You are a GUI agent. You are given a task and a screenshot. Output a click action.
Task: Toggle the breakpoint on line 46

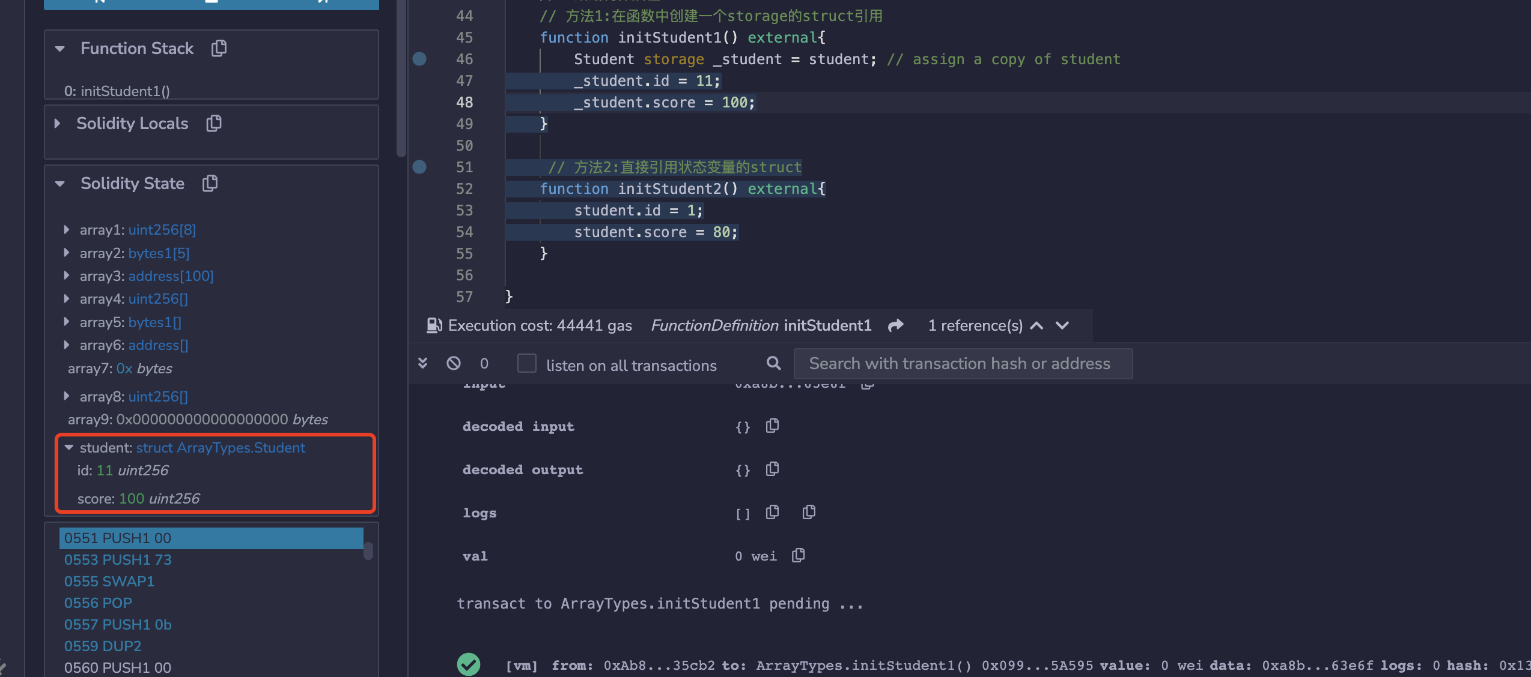419,59
